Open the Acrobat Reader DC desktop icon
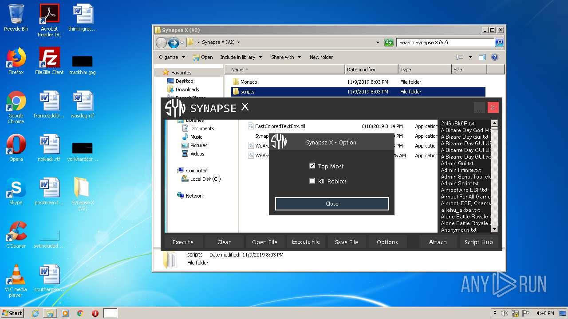Viewport: 568px width, 319px height. pyautogui.click(x=49, y=20)
